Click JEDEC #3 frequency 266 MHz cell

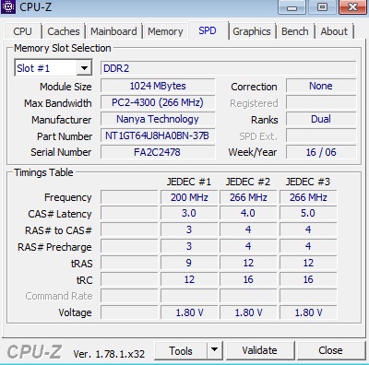tap(308, 197)
